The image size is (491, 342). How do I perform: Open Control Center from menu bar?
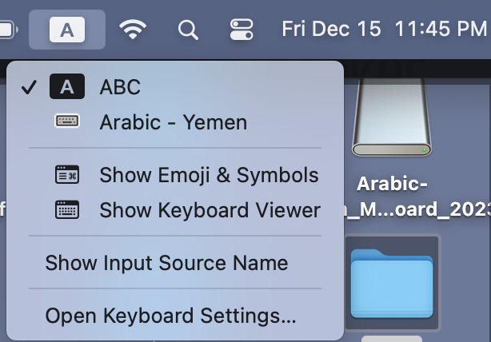click(x=241, y=30)
